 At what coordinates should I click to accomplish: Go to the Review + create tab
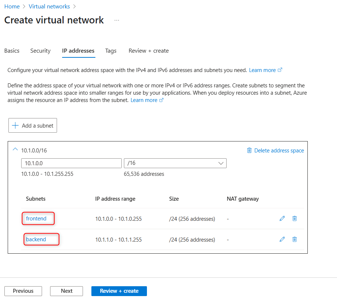tap(148, 51)
